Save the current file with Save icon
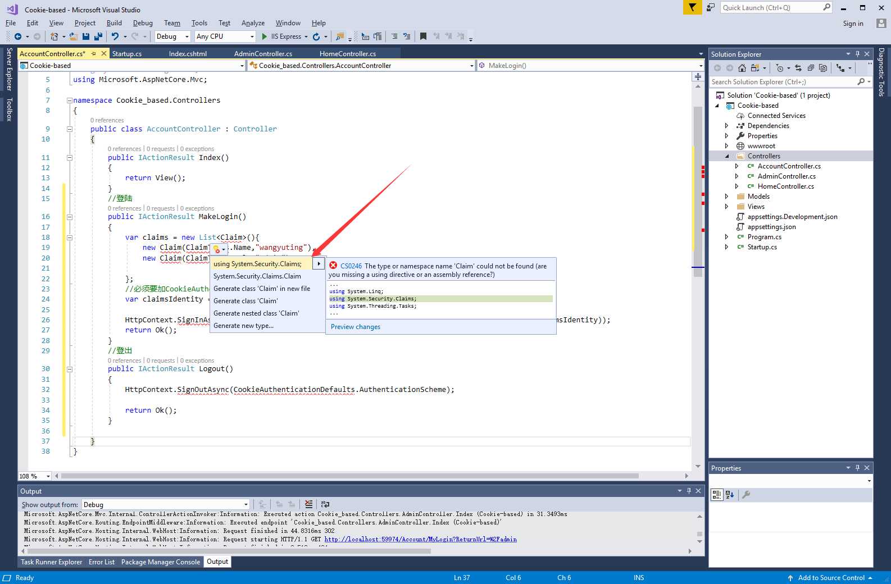Image resolution: width=891 pixels, height=584 pixels. [x=86, y=36]
